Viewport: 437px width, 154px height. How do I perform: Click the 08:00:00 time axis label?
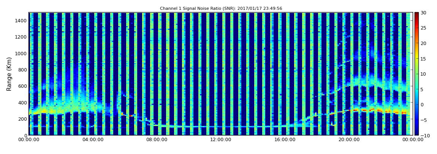[x=157, y=140]
